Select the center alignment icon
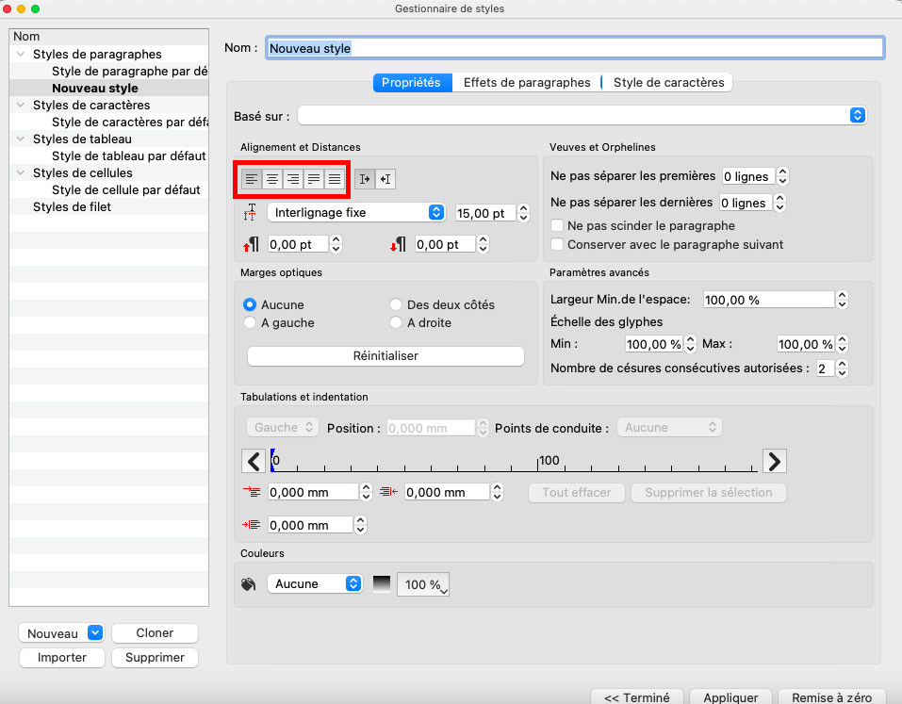Screen dimensions: 902x704 tap(271, 179)
